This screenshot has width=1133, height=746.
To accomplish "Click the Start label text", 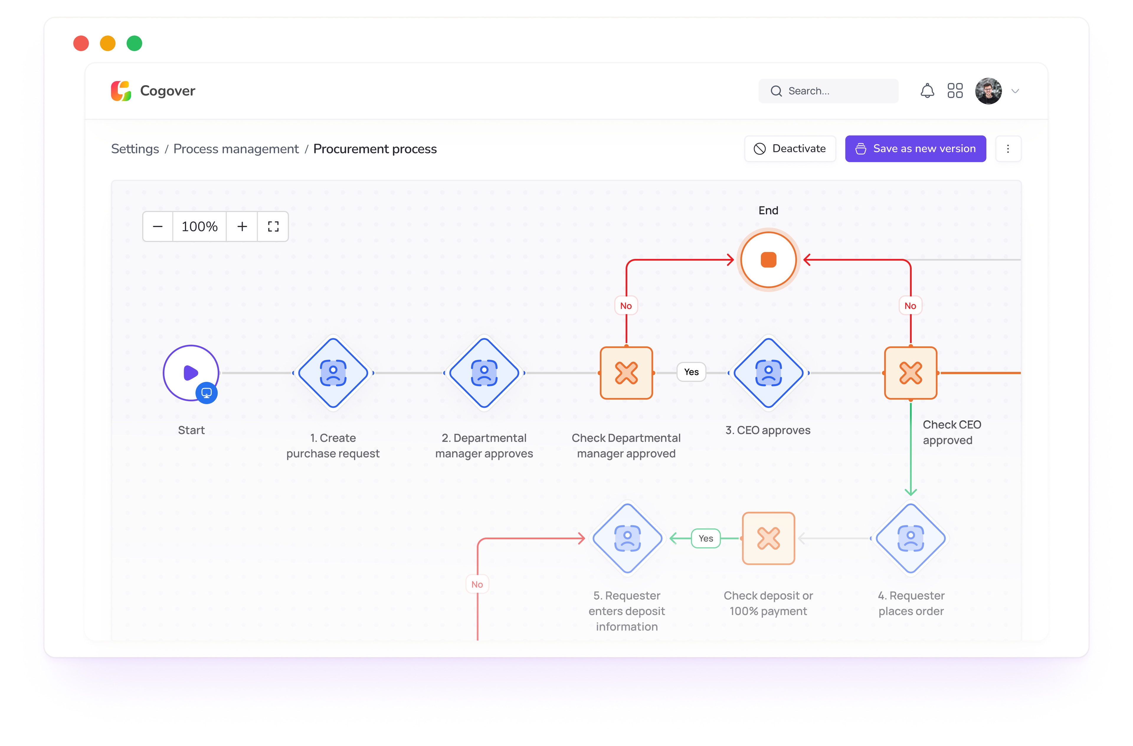I will (x=191, y=430).
